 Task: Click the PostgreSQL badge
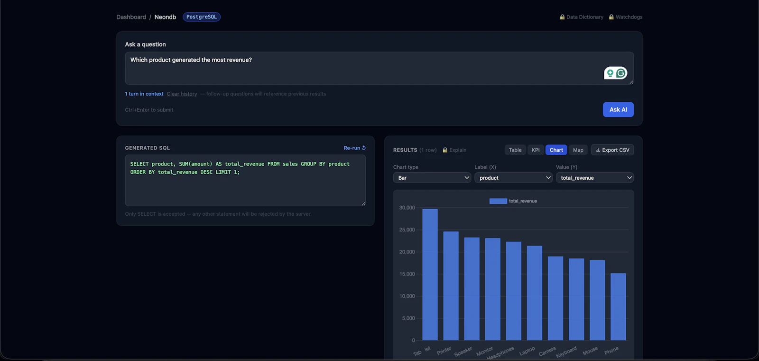pos(202,17)
